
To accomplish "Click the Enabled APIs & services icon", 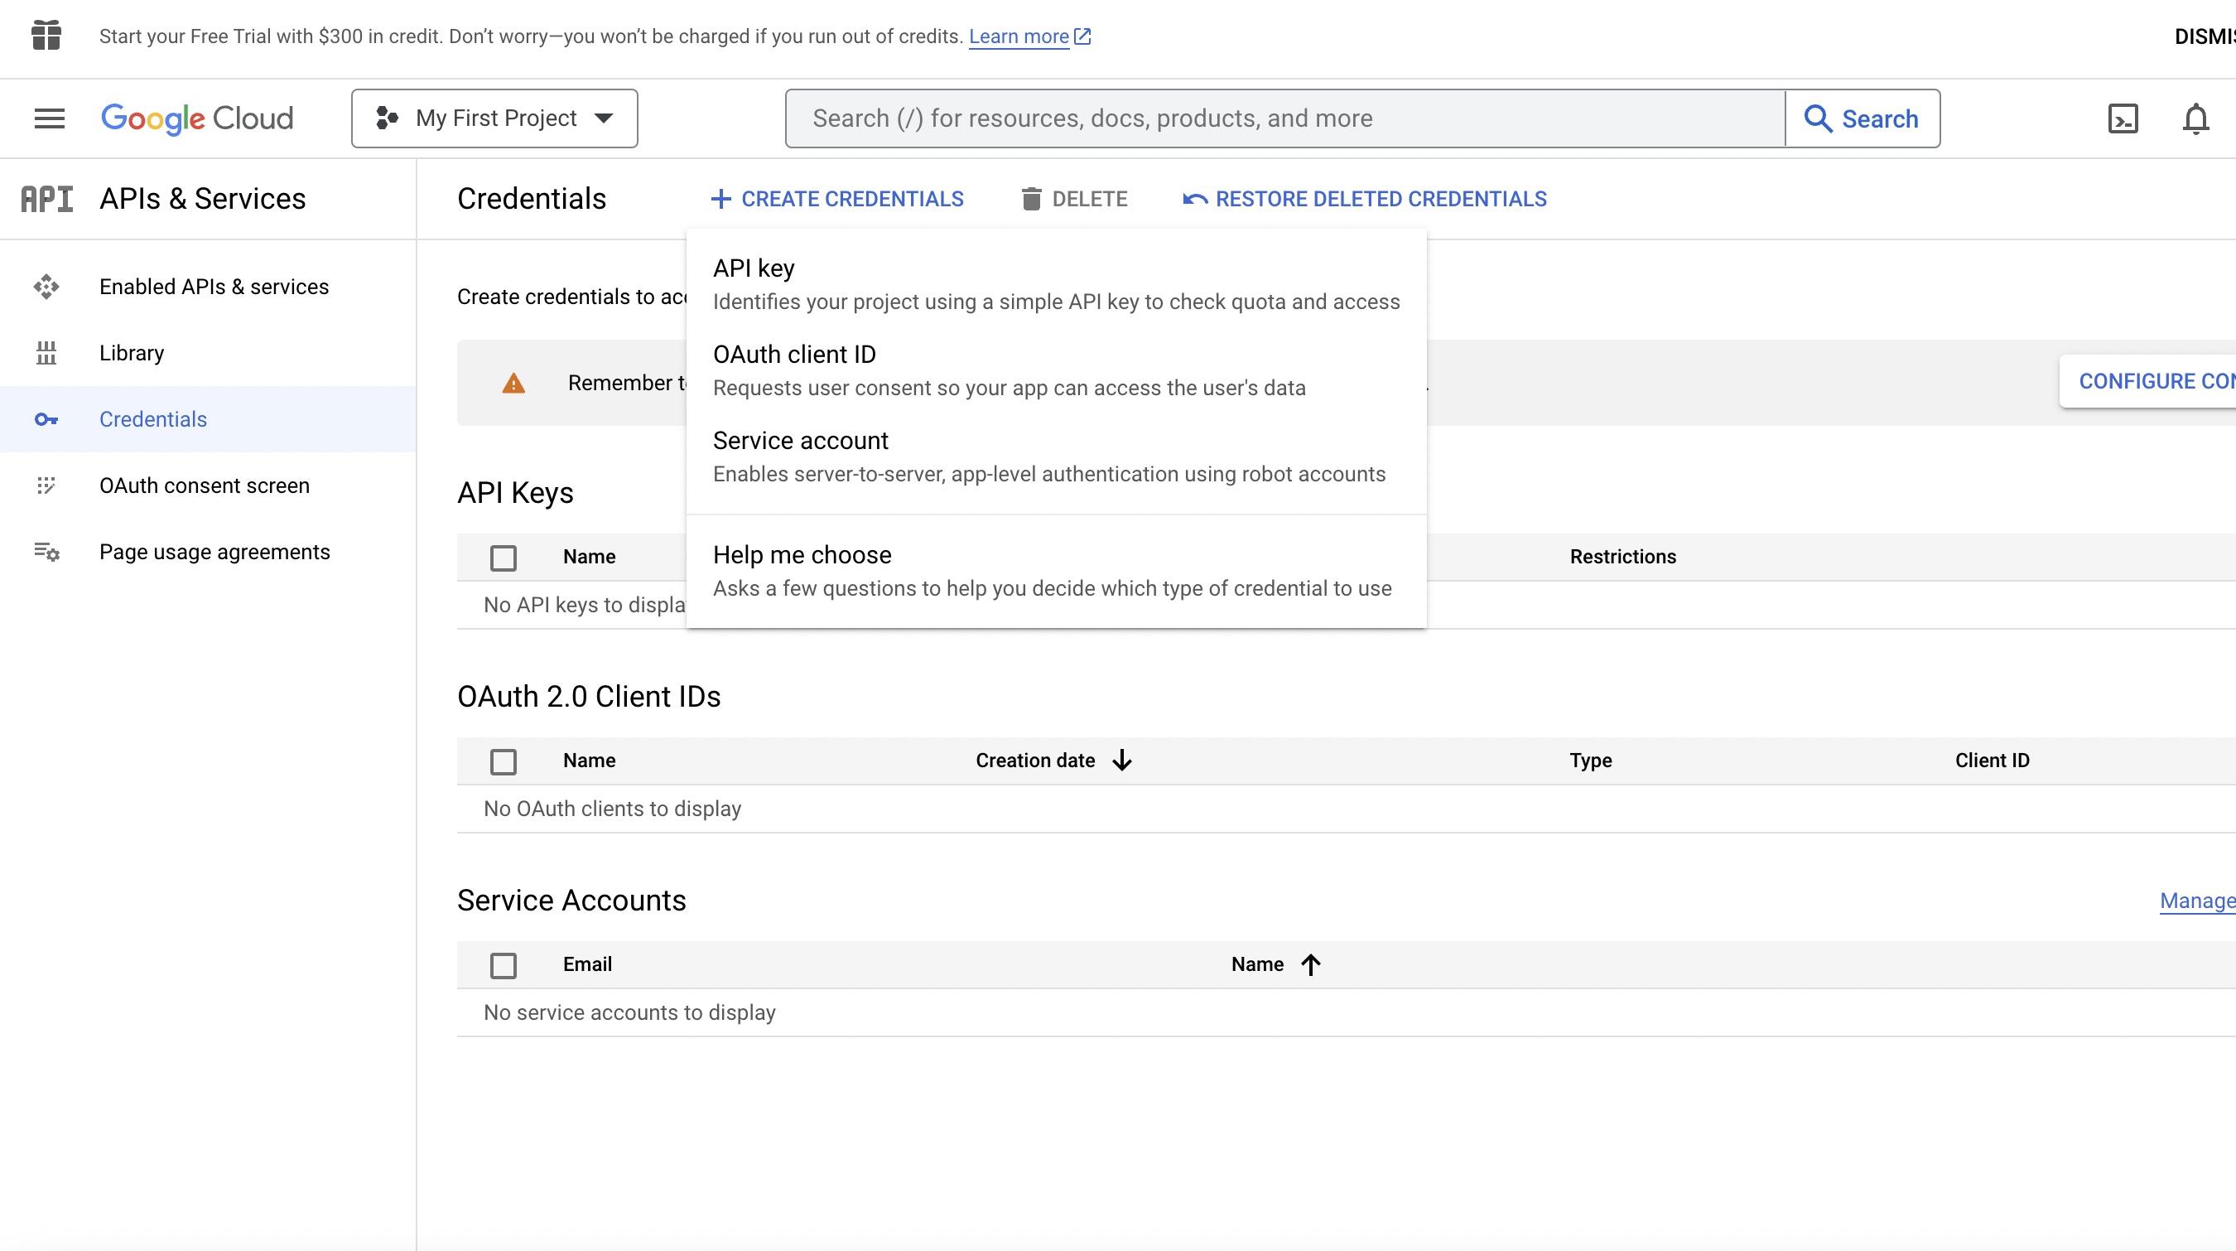I will (46, 287).
